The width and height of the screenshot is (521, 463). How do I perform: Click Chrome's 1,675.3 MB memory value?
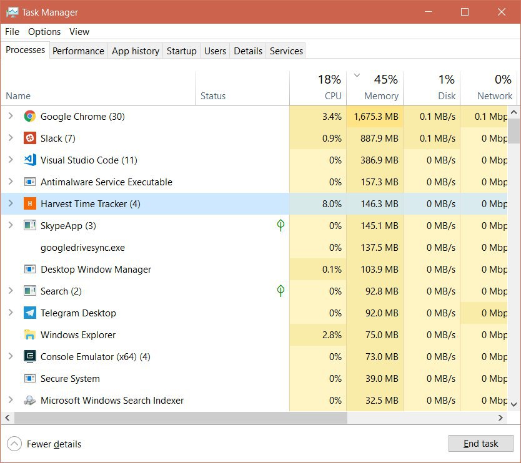(376, 117)
